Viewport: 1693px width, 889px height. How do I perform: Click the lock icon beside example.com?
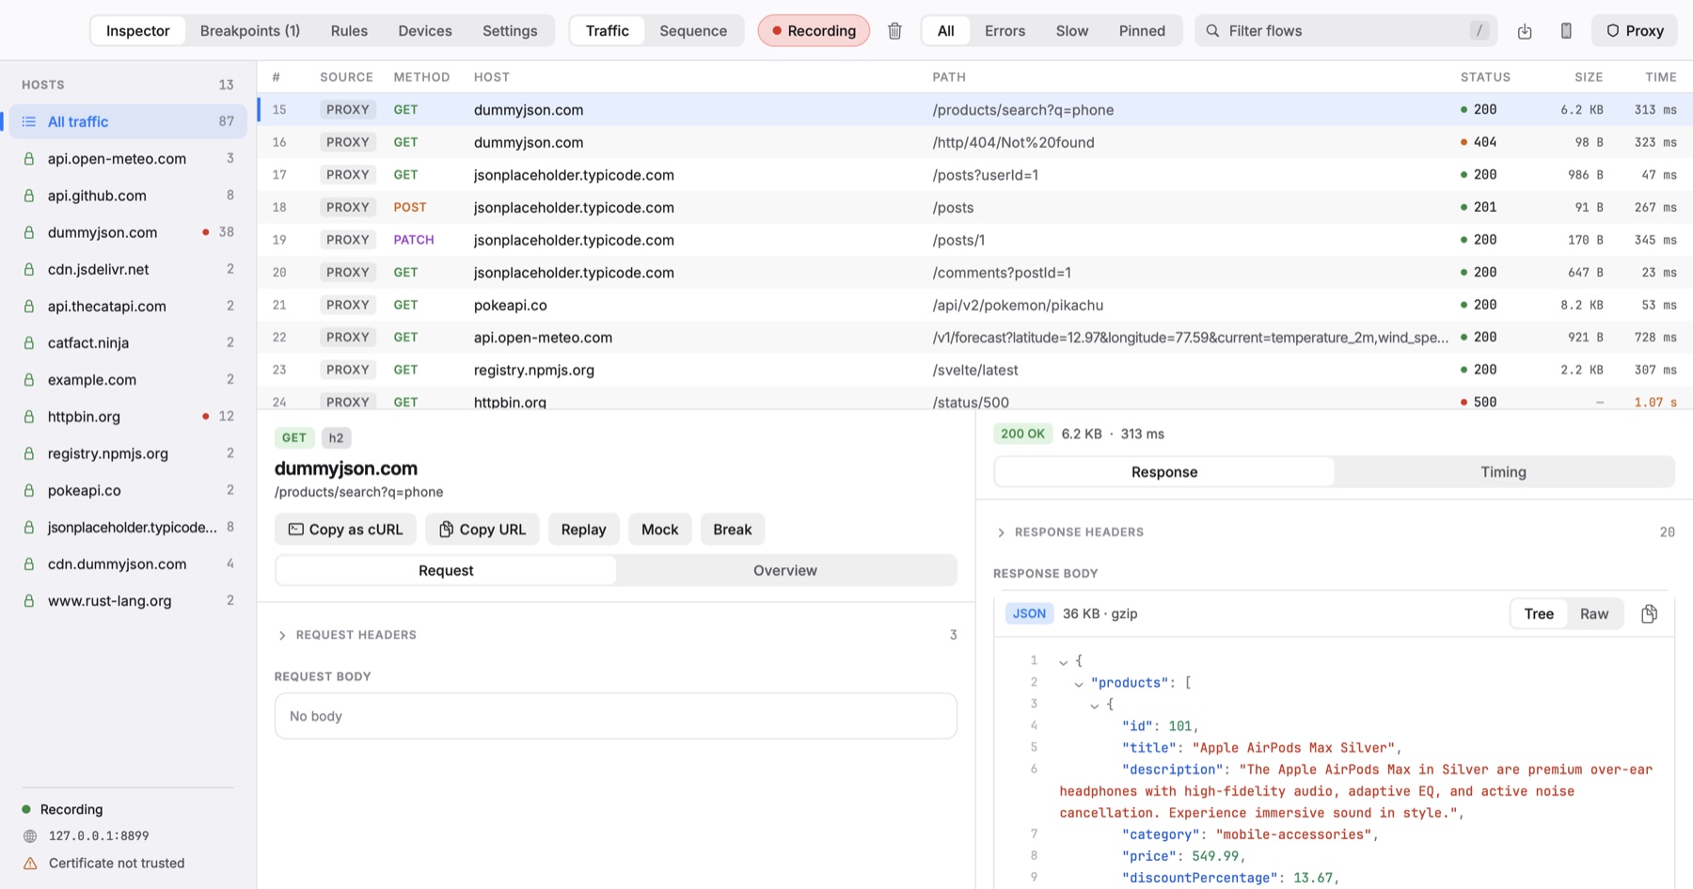point(29,380)
